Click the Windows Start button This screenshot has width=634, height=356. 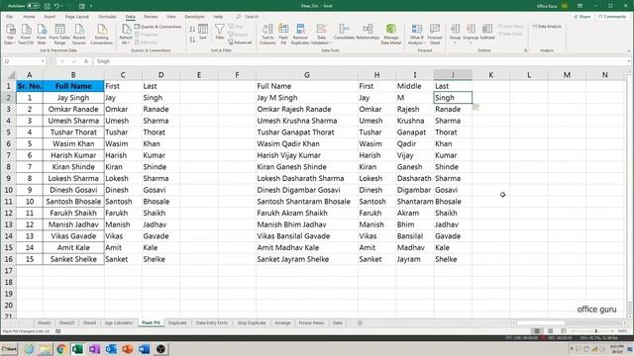click(9, 349)
